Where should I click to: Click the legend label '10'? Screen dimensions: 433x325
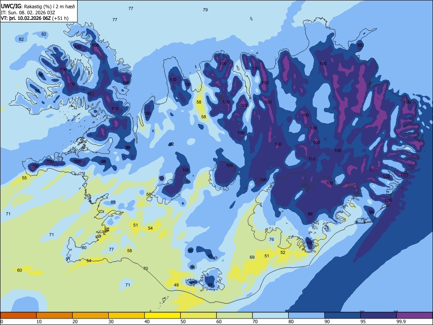point(39,322)
